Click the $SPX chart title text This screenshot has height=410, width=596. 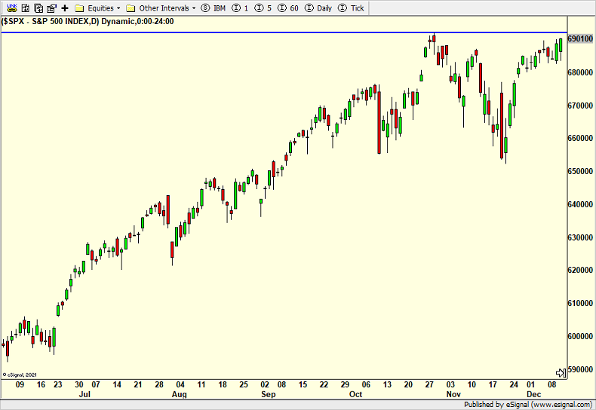[88, 22]
